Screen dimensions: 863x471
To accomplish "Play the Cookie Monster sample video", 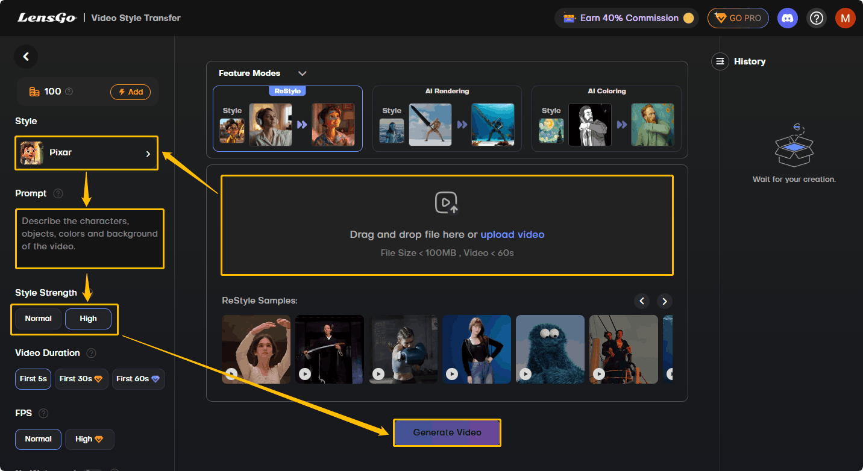I will [x=526, y=374].
